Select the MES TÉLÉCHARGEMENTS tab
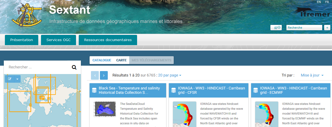 click(x=151, y=60)
